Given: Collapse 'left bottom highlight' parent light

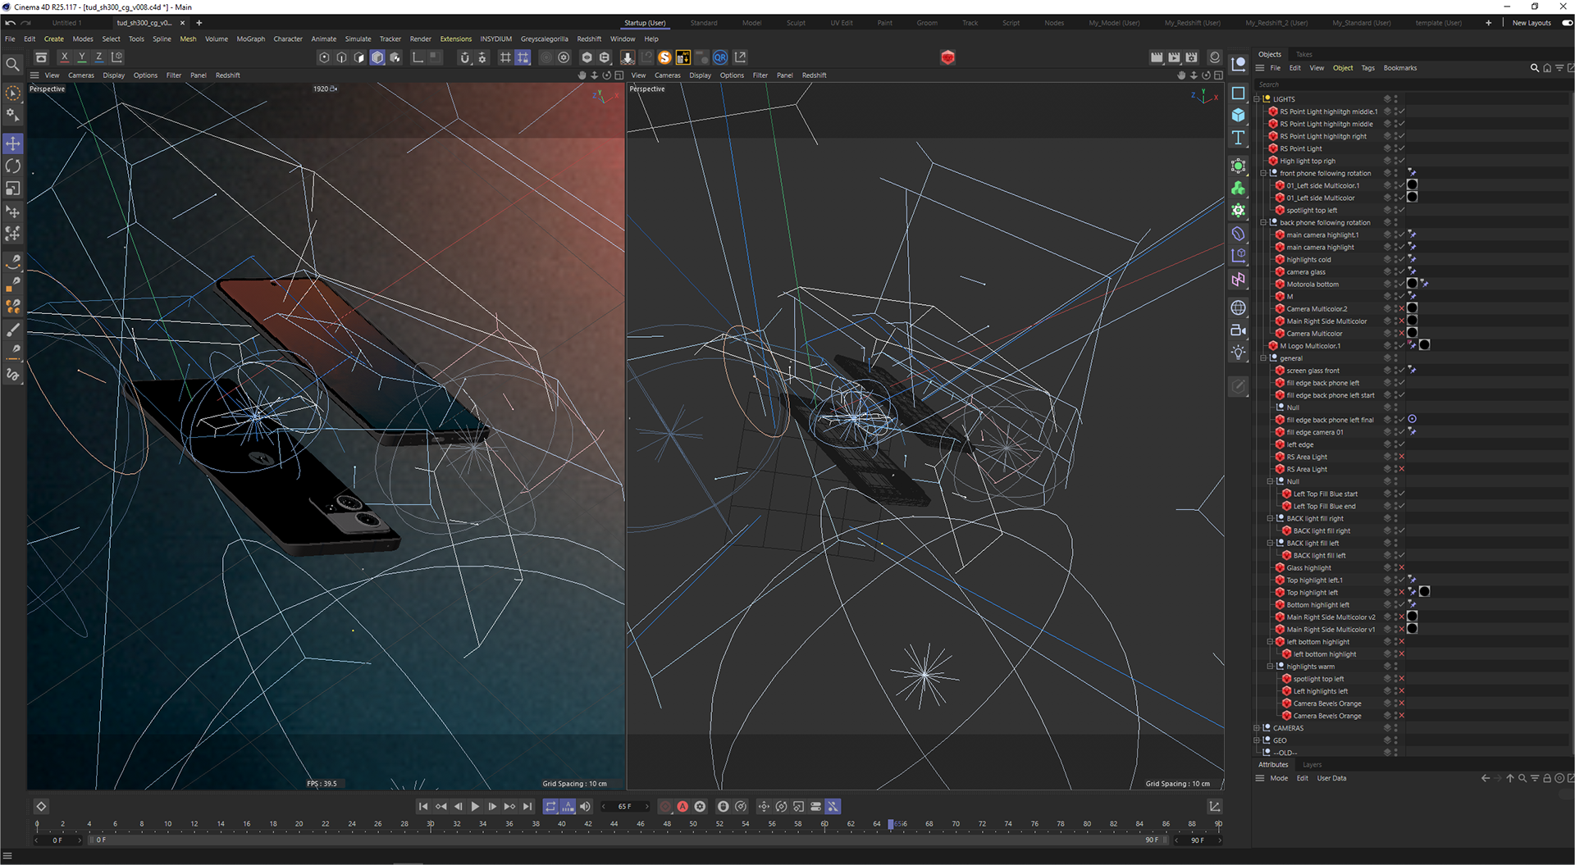Looking at the screenshot, I should pyautogui.click(x=1270, y=642).
